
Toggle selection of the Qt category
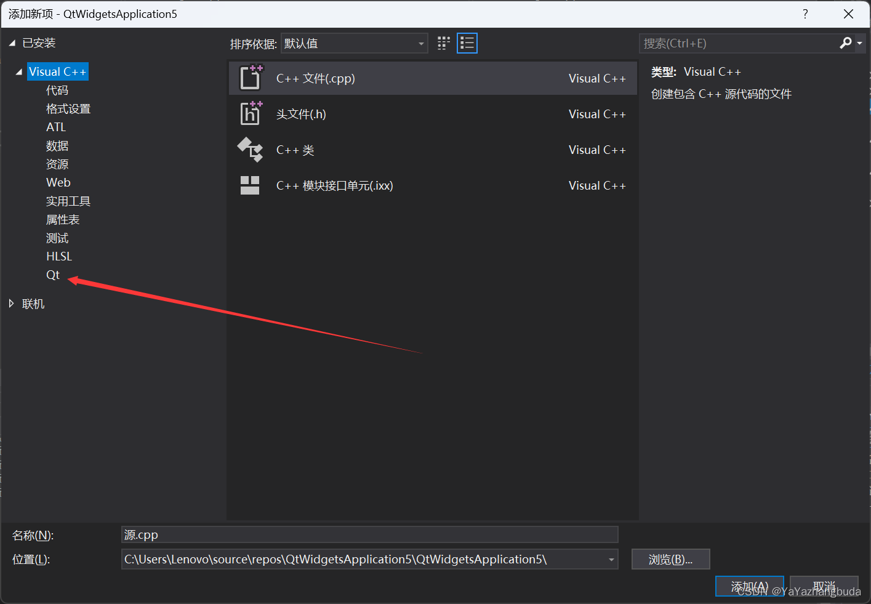(53, 275)
